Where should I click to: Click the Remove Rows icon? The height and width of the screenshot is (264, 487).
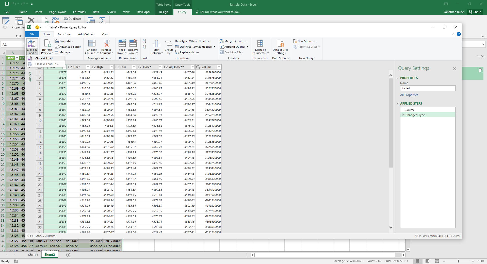pos(133,43)
